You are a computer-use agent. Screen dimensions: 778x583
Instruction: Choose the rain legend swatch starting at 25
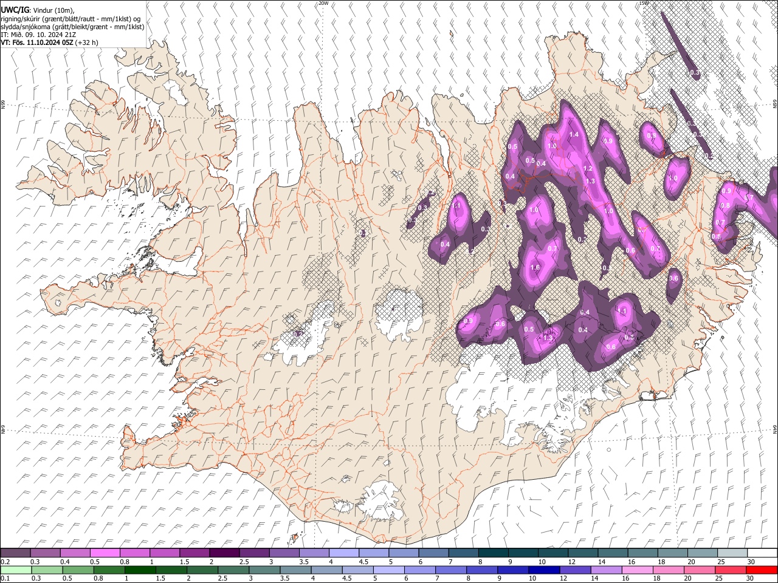tap(731, 570)
